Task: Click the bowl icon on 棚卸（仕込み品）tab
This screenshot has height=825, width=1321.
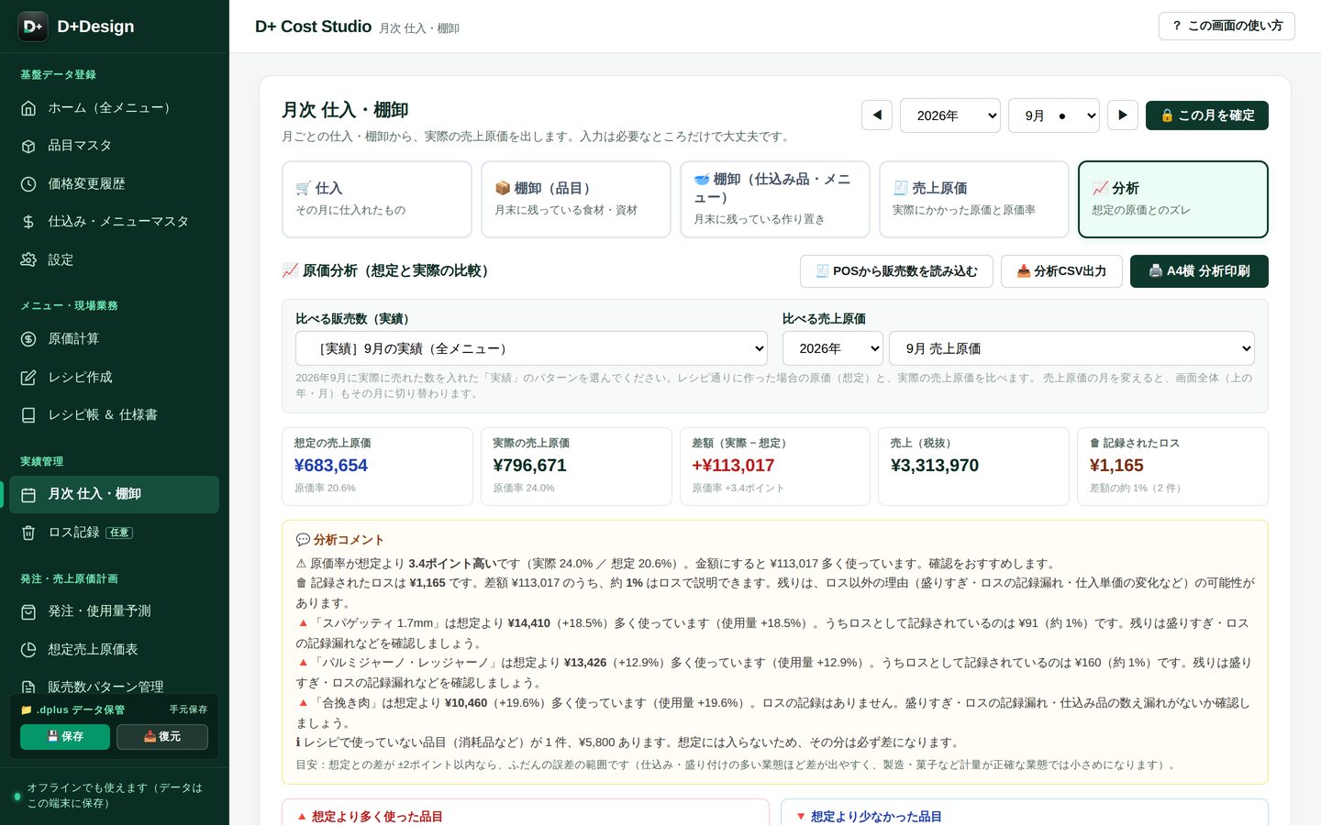Action: [x=702, y=179]
